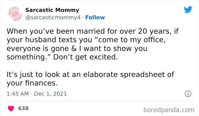Open the Twitter bird logo
Viewport: 199px width, 116px height.
[x=188, y=10]
